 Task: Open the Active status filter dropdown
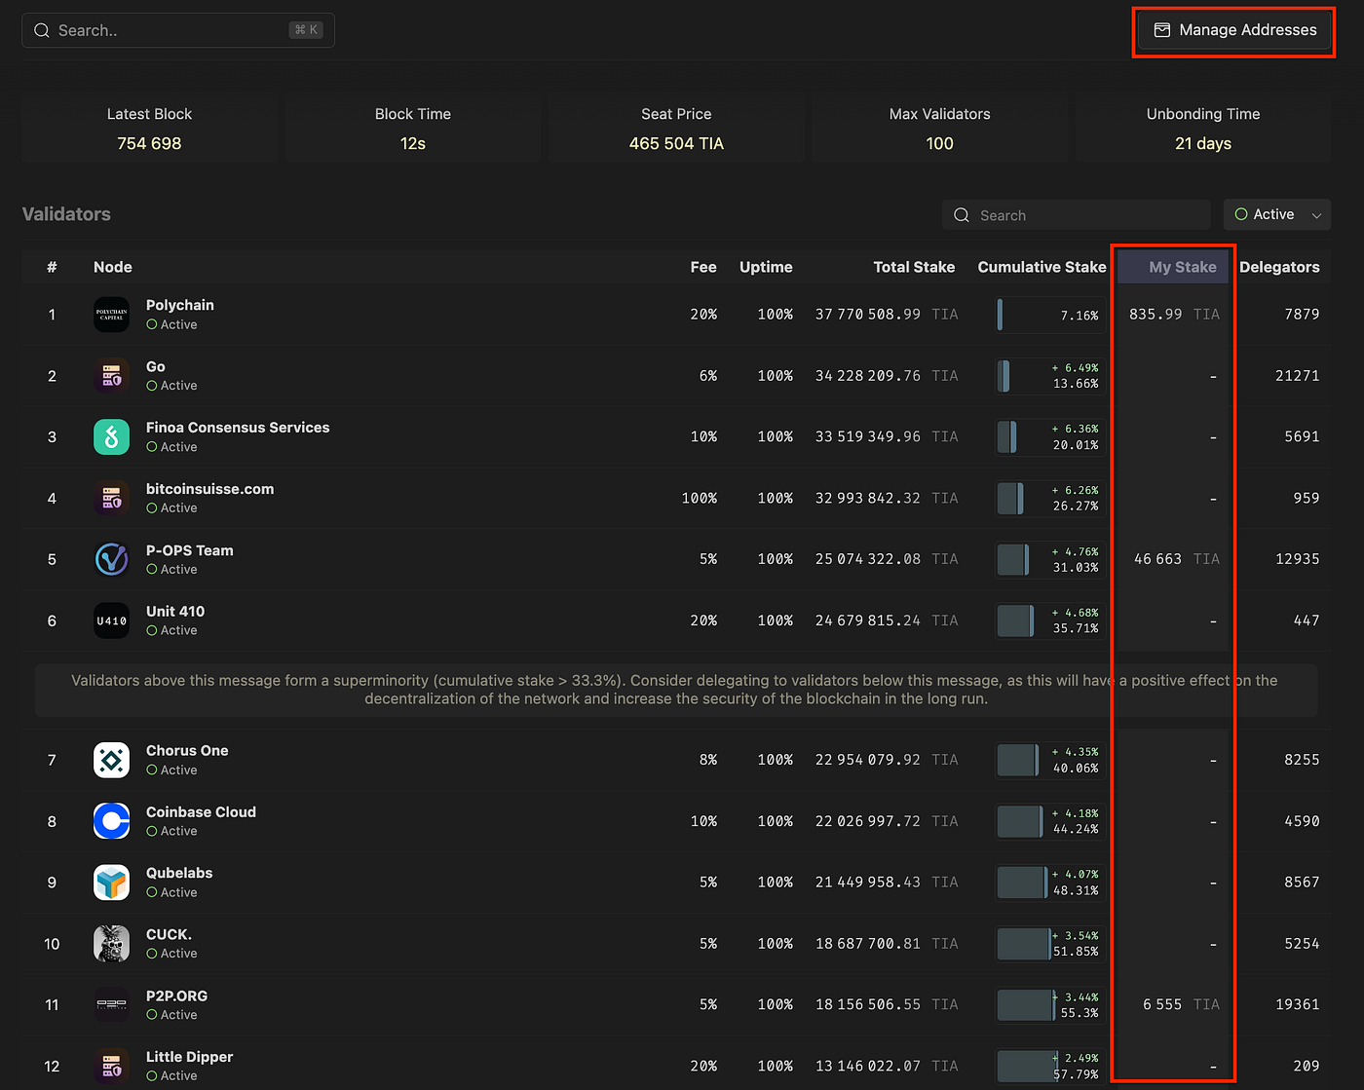1277,214
